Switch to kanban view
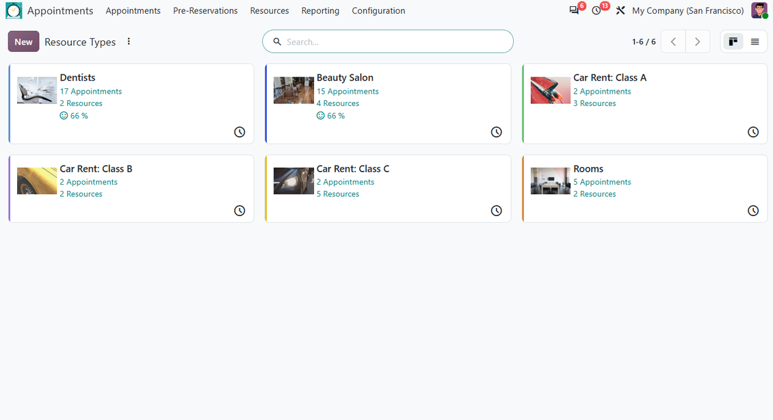 click(x=733, y=42)
